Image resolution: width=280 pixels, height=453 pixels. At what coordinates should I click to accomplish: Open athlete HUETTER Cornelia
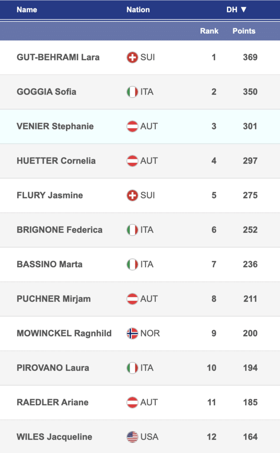point(56,161)
